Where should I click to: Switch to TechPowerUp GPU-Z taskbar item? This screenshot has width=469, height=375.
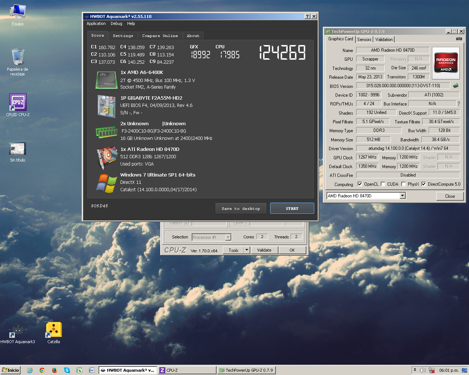coord(247,370)
